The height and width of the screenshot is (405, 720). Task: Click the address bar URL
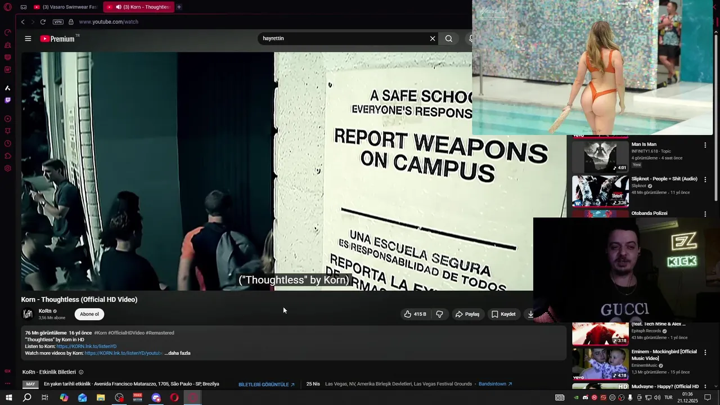point(109,22)
